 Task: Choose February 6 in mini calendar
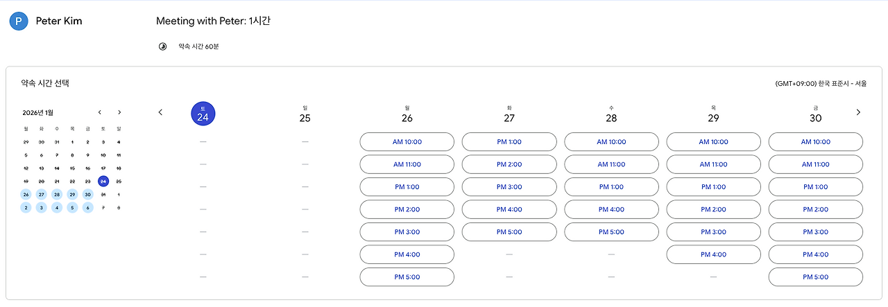coord(88,208)
